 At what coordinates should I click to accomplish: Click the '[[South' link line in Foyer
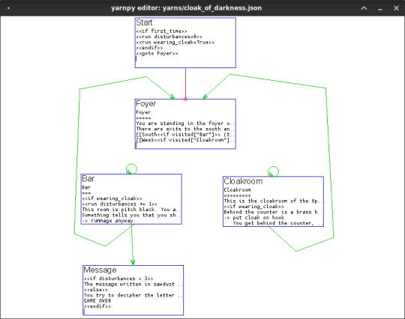coord(185,134)
